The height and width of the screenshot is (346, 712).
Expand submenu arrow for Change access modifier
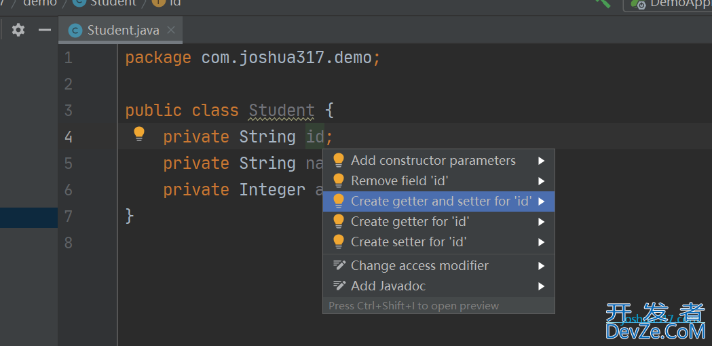541,266
